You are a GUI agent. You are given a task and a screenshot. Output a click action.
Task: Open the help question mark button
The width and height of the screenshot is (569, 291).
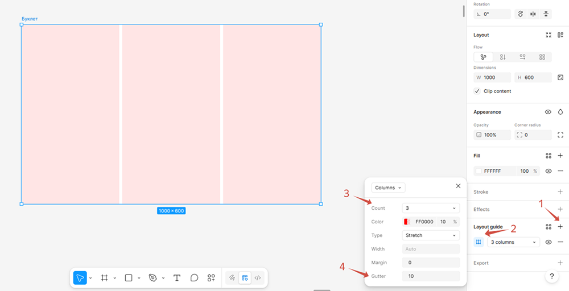tap(551, 276)
